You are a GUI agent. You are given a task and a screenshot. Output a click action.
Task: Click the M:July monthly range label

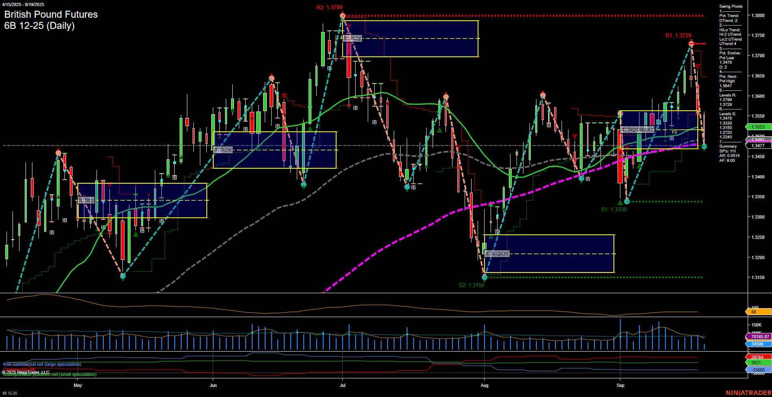(x=352, y=38)
